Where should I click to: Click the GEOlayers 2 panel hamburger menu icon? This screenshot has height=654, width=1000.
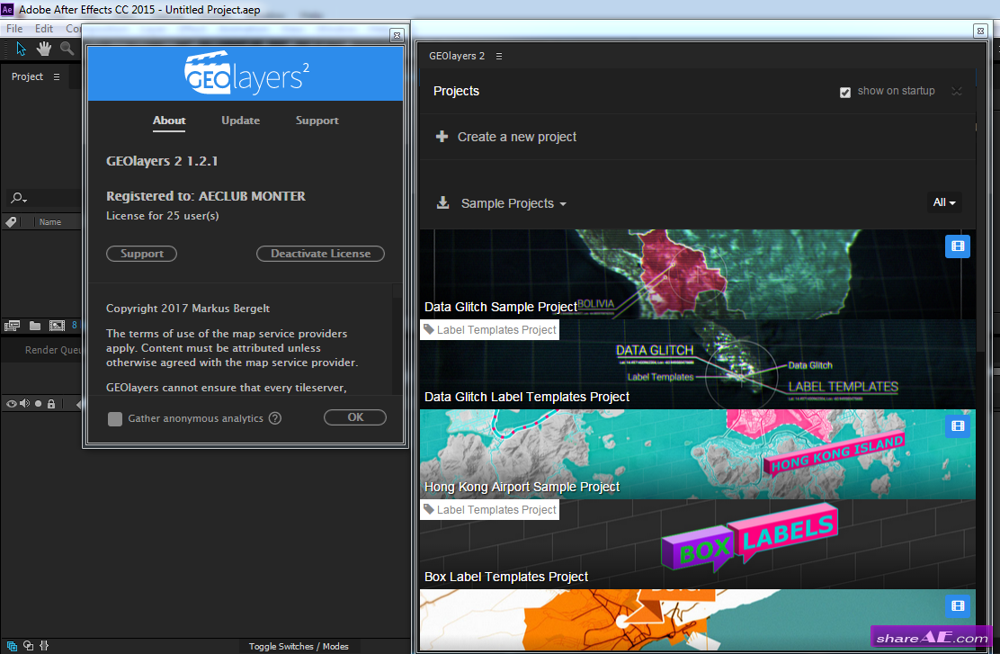pos(498,56)
